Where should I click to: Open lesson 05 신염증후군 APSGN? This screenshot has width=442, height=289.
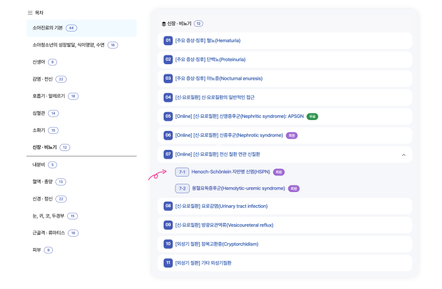click(x=285, y=117)
